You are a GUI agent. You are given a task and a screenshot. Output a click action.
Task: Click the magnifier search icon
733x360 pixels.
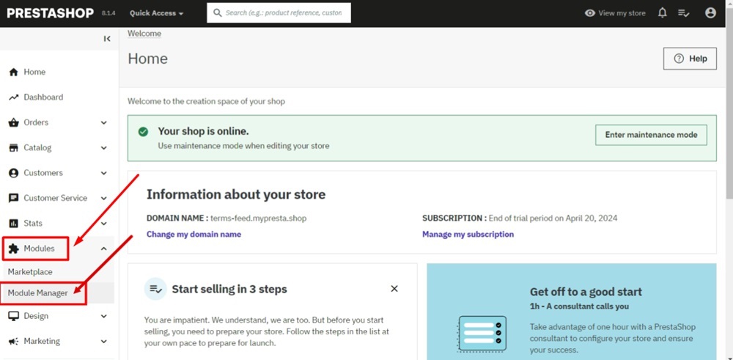click(218, 13)
